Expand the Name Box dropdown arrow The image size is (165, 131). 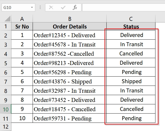click(x=32, y=7)
